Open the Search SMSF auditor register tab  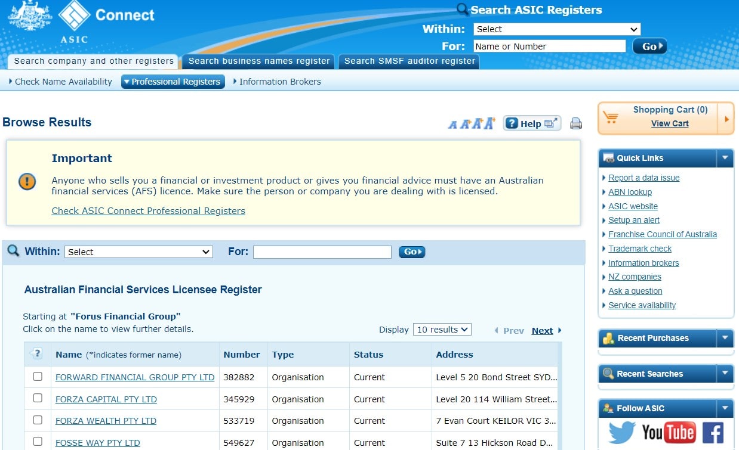(409, 61)
